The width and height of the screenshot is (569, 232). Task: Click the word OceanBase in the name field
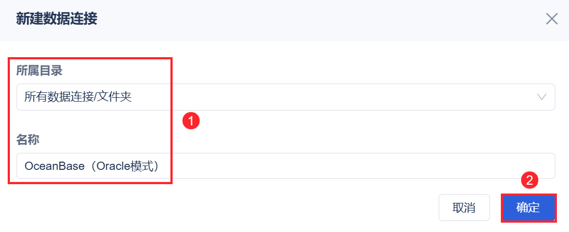(x=49, y=165)
